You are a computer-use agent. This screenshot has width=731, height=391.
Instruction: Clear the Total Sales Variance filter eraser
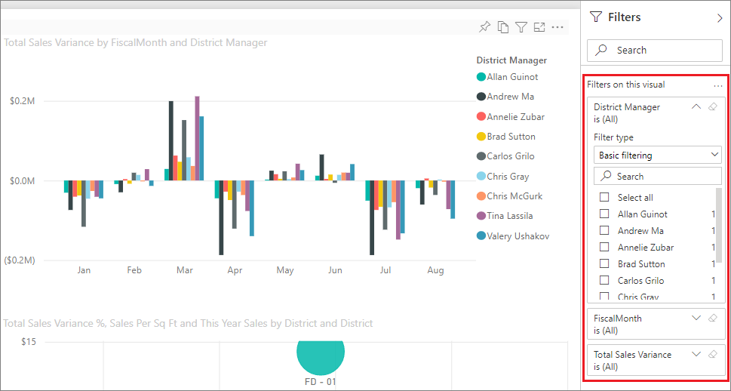coord(713,355)
